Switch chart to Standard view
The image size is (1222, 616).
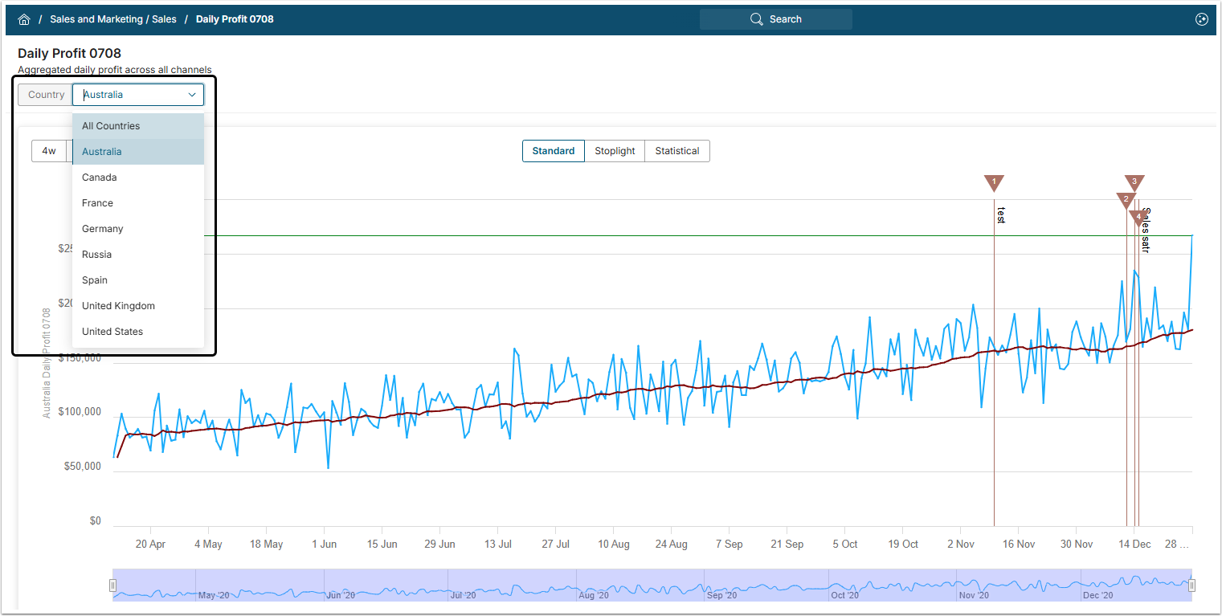click(554, 151)
